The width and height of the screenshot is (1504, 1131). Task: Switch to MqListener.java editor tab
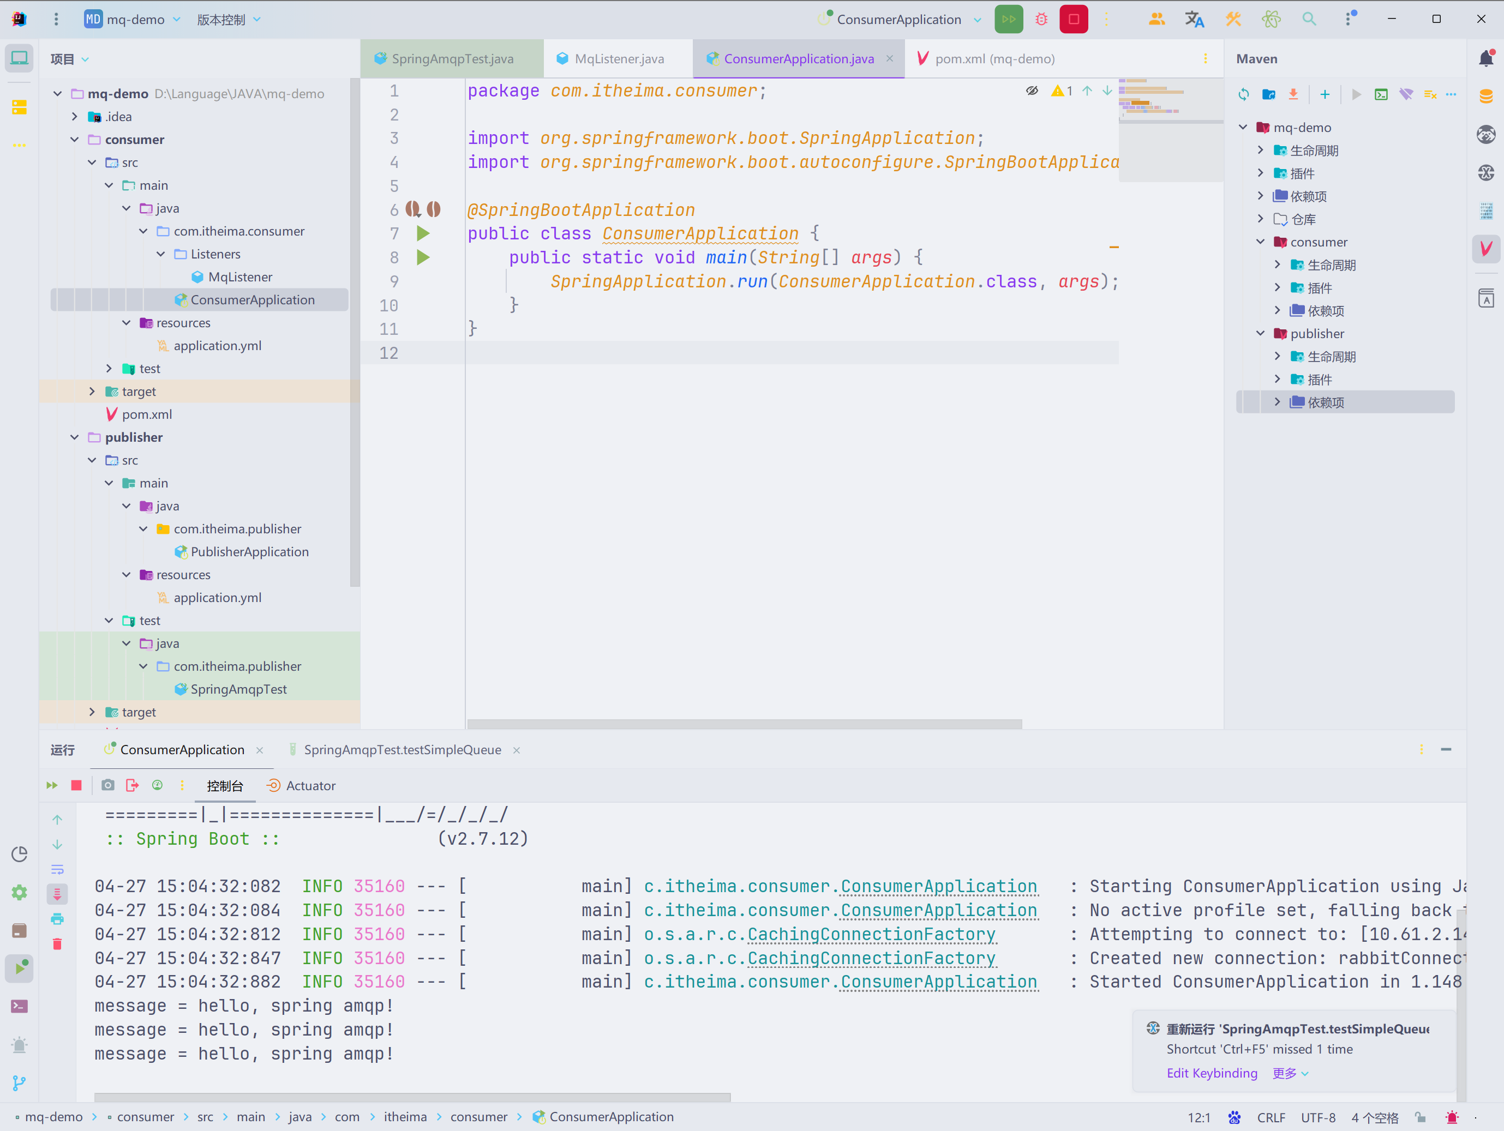[x=618, y=58]
